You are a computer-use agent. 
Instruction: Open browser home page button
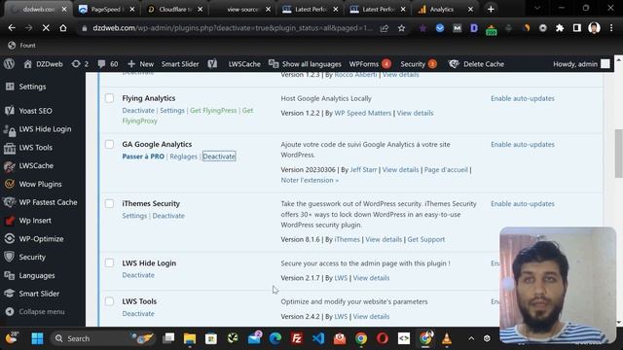click(62, 28)
